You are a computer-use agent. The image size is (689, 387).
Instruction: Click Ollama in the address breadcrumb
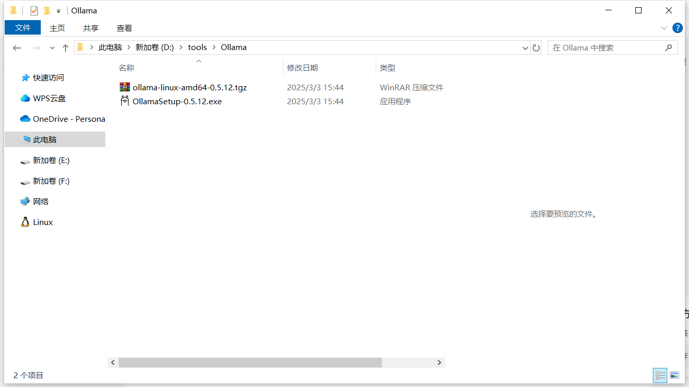click(234, 47)
